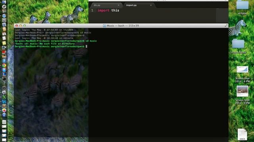The image size is (254, 142).
Task: Click line number 1 in the gutter
Action: [92, 10]
